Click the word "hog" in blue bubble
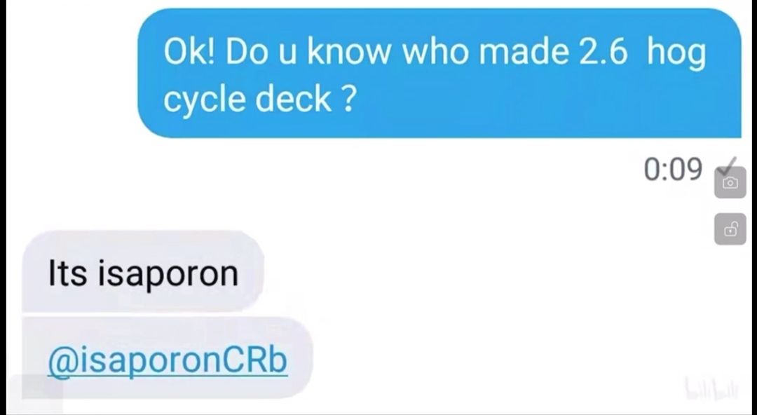This screenshot has width=757, height=415. pos(676,54)
